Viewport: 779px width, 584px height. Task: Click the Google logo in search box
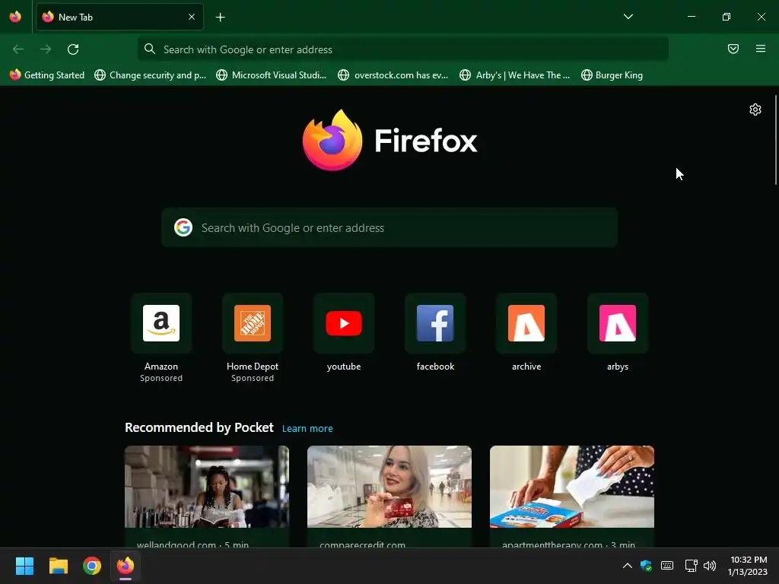coord(183,227)
